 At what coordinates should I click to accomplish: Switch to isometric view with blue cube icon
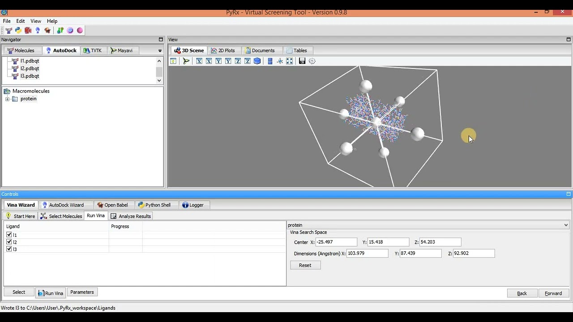tap(257, 61)
